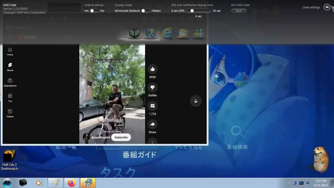The image size is (334, 188).
Task: Open the mail envelope icon in VAIO Gate dock
Action: point(183,33)
